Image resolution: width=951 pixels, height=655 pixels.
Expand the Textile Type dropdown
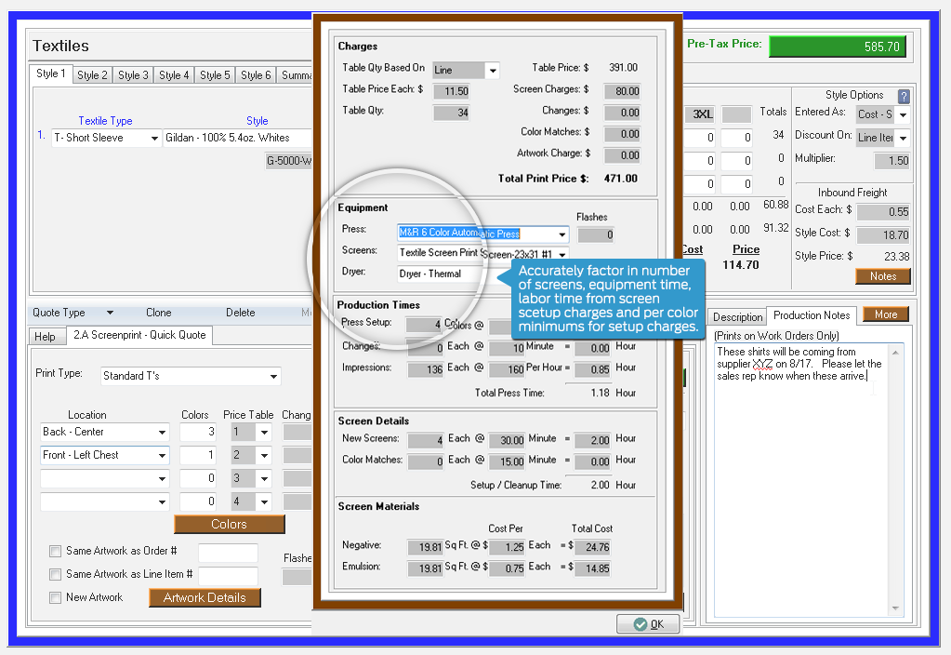pyautogui.click(x=154, y=139)
